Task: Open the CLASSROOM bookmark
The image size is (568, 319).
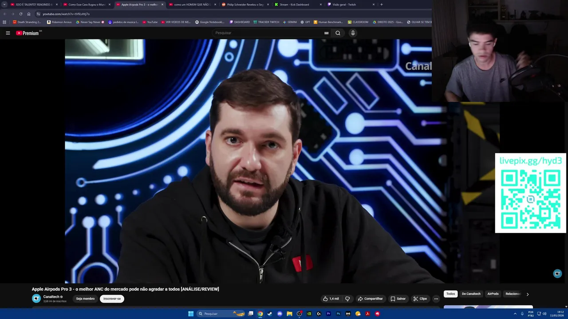Action: (x=358, y=22)
